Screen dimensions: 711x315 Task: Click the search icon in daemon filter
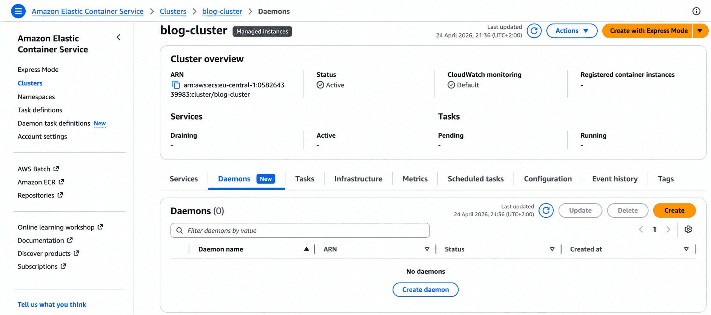pos(180,230)
